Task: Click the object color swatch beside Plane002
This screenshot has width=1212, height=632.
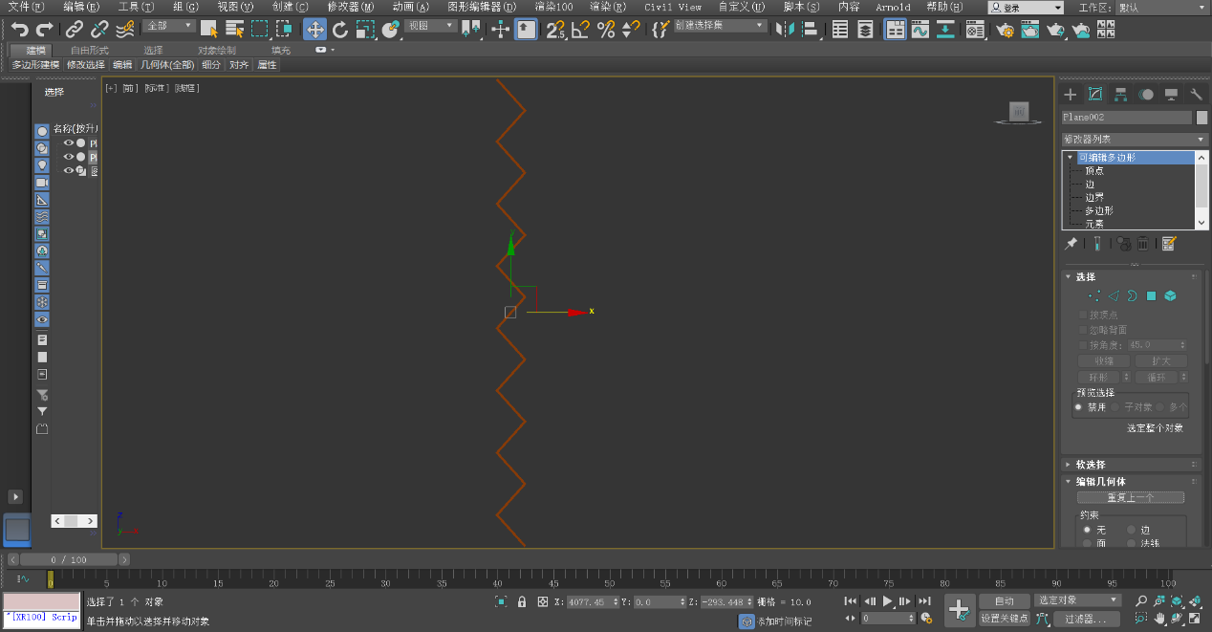Action: tap(1201, 118)
